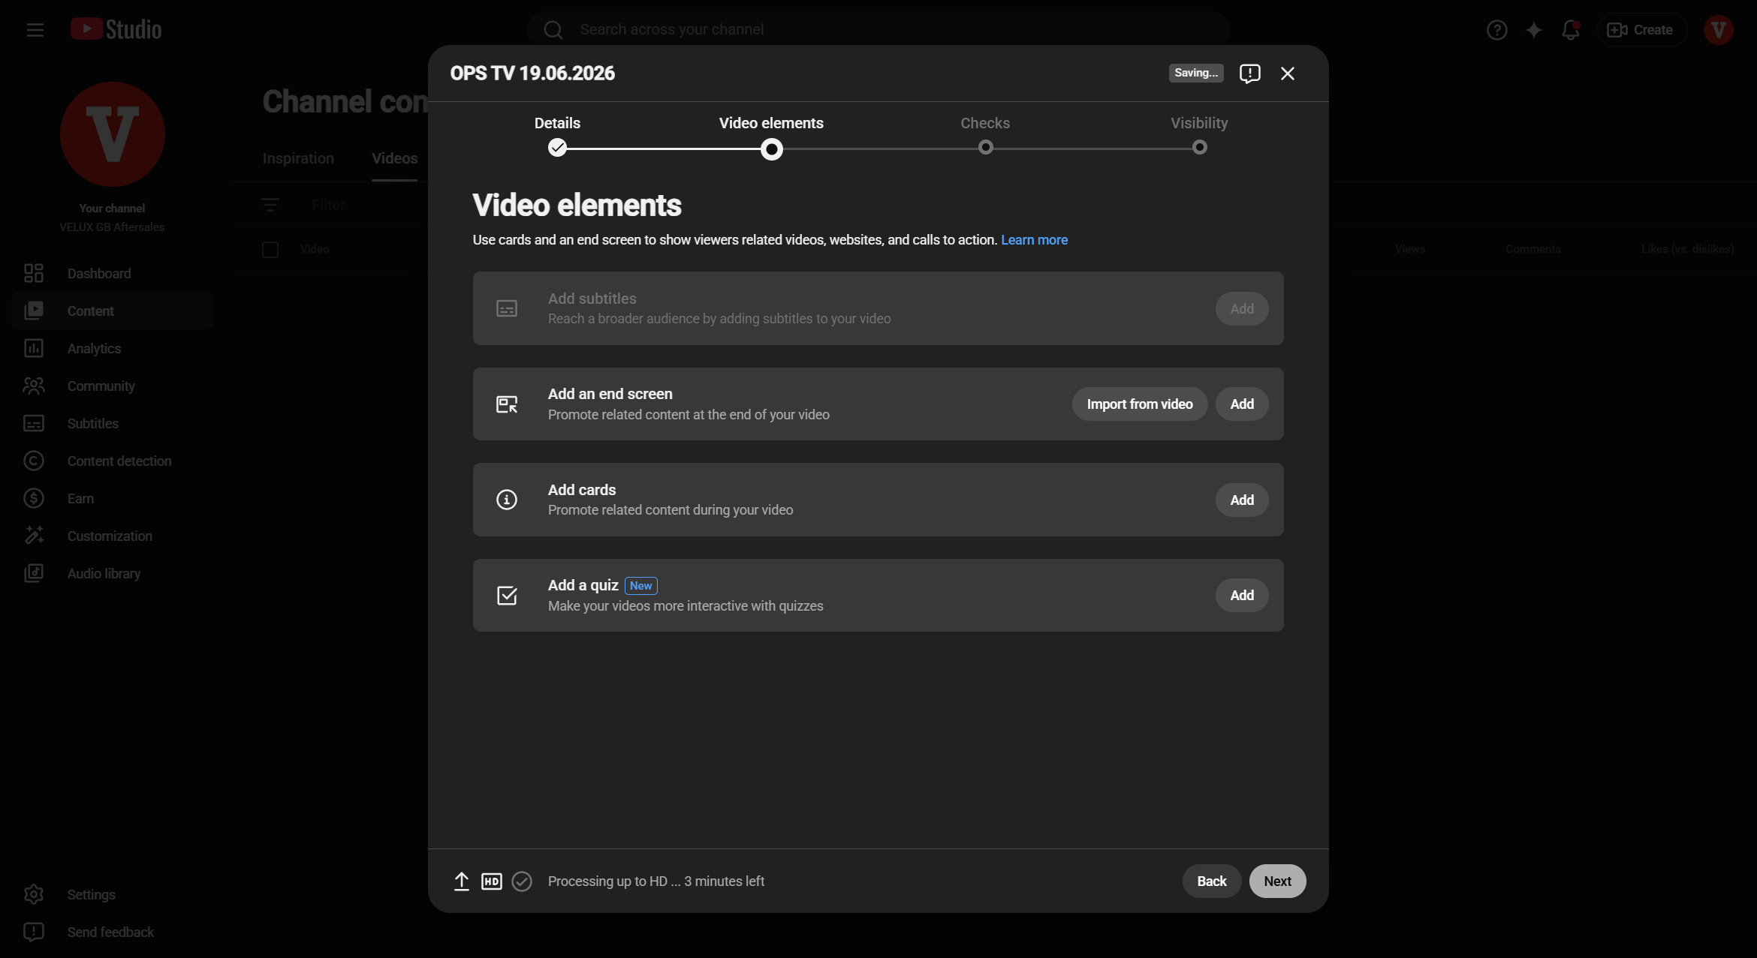Close the upload dialog
Screen dimensions: 1757x958
[x=1288, y=74]
